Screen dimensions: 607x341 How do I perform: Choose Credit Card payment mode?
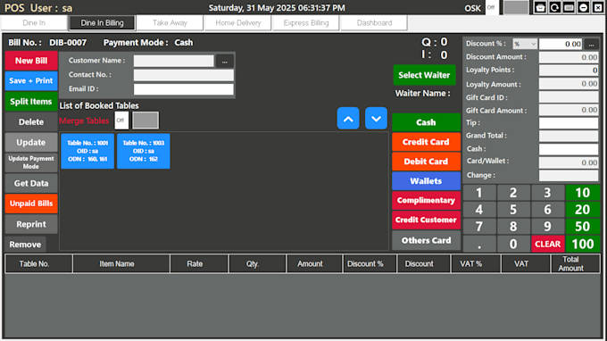pos(426,142)
